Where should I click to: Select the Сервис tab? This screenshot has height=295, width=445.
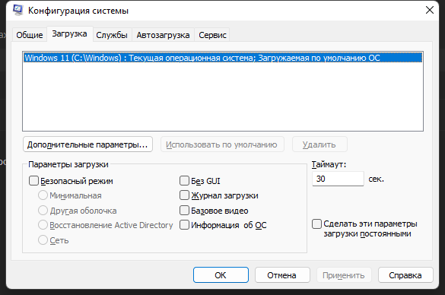(212, 35)
